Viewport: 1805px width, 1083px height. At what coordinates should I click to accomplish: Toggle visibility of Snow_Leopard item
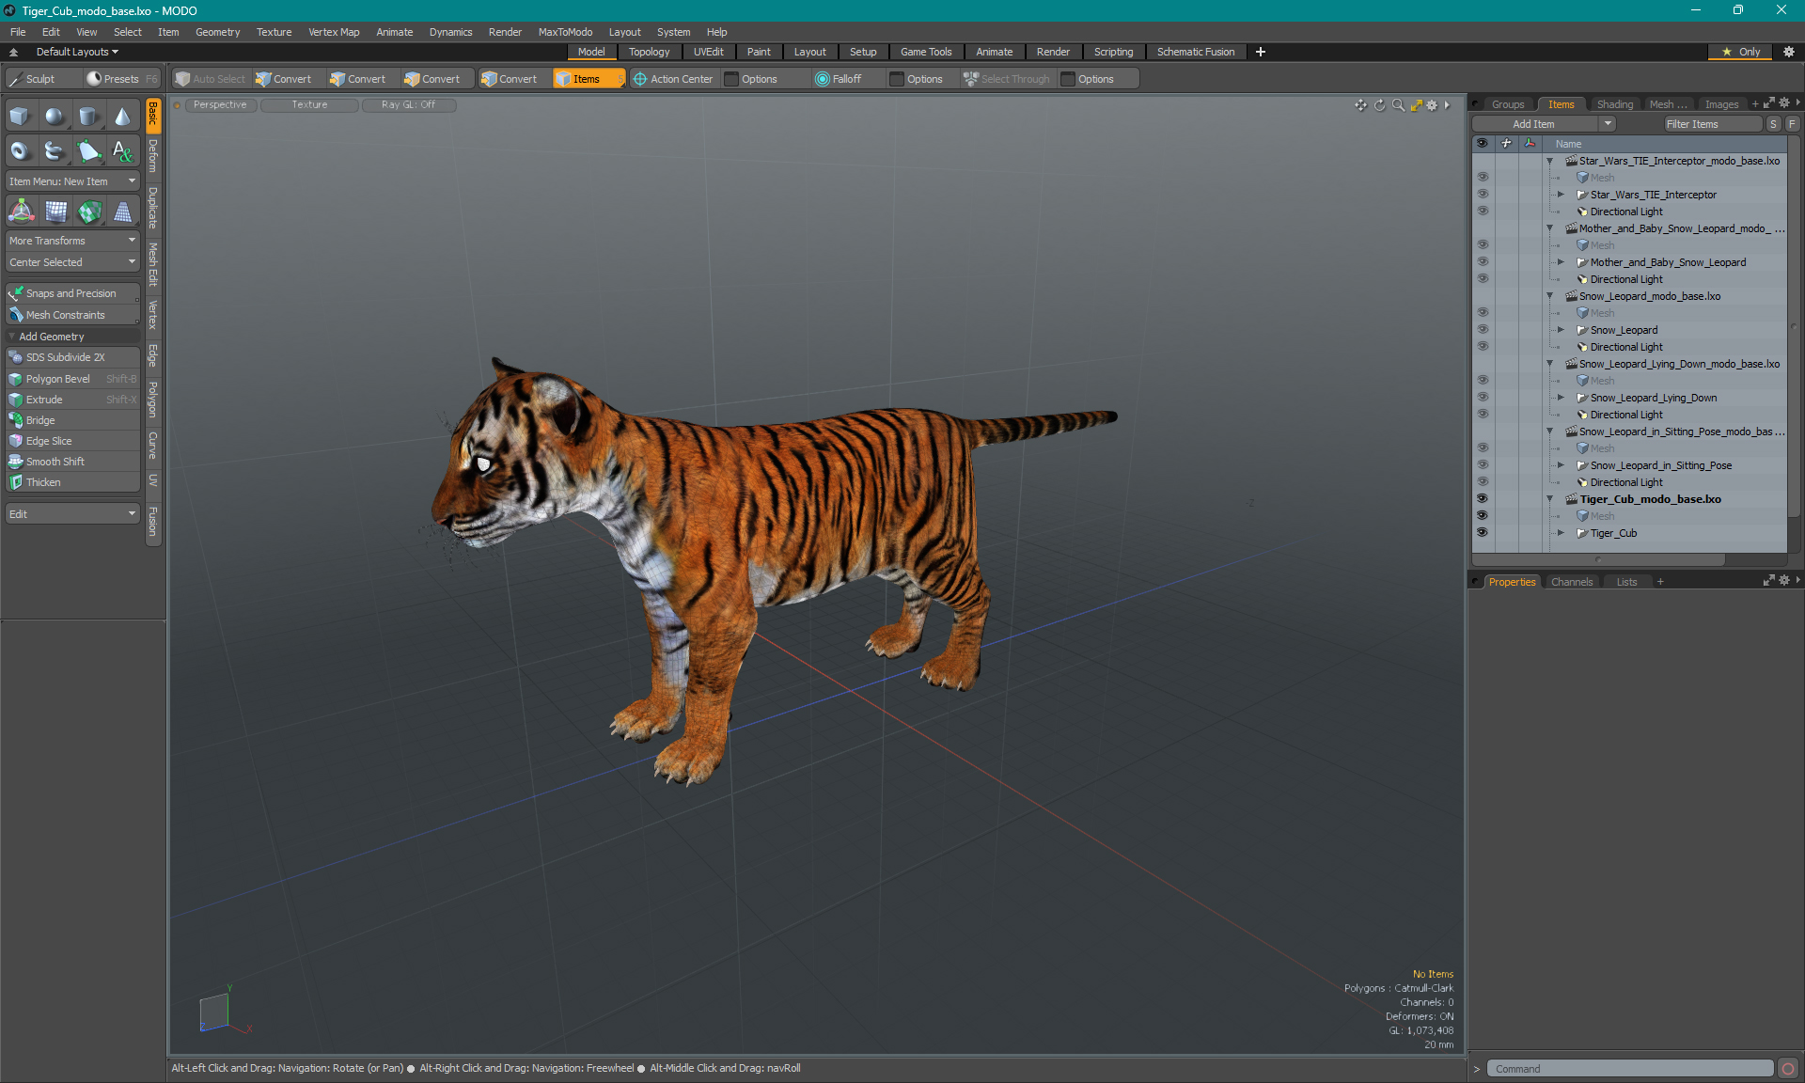(1483, 330)
